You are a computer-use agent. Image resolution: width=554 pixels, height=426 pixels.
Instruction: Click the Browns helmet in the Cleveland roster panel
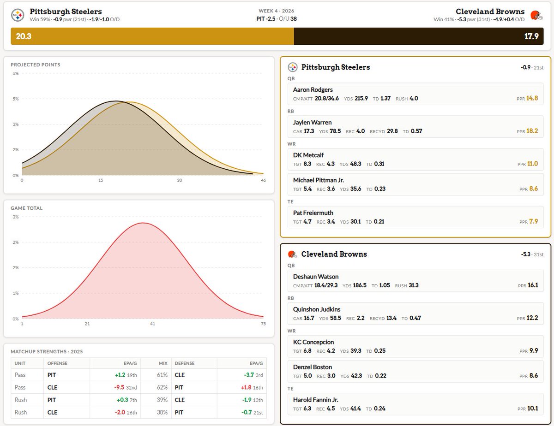[292, 254]
